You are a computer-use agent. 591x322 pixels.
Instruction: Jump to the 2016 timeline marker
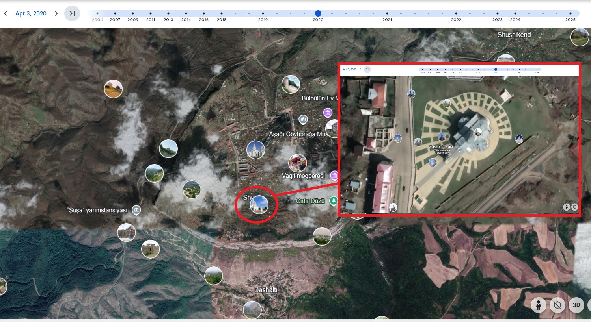point(204,13)
